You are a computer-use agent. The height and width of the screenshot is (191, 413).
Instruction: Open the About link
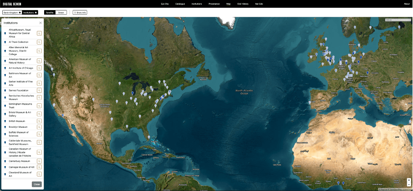pos(407,3)
